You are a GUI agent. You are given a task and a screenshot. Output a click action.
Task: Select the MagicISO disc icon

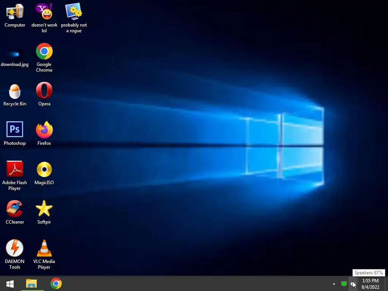coord(44,169)
